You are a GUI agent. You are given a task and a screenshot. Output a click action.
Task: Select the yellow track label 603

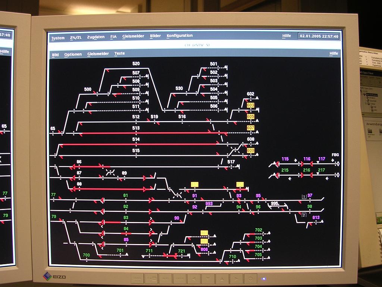pyautogui.click(x=250, y=105)
